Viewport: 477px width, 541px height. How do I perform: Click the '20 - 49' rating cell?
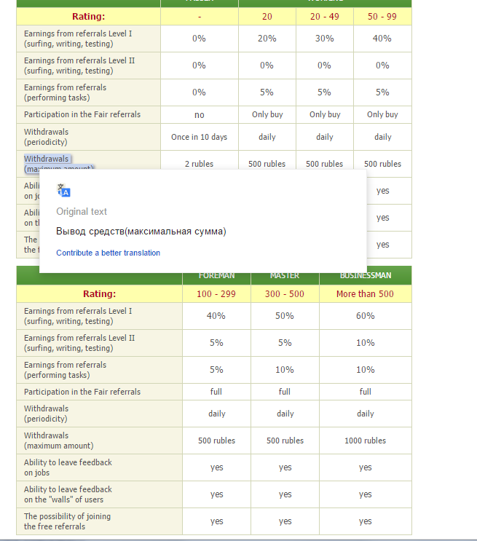[x=325, y=17]
